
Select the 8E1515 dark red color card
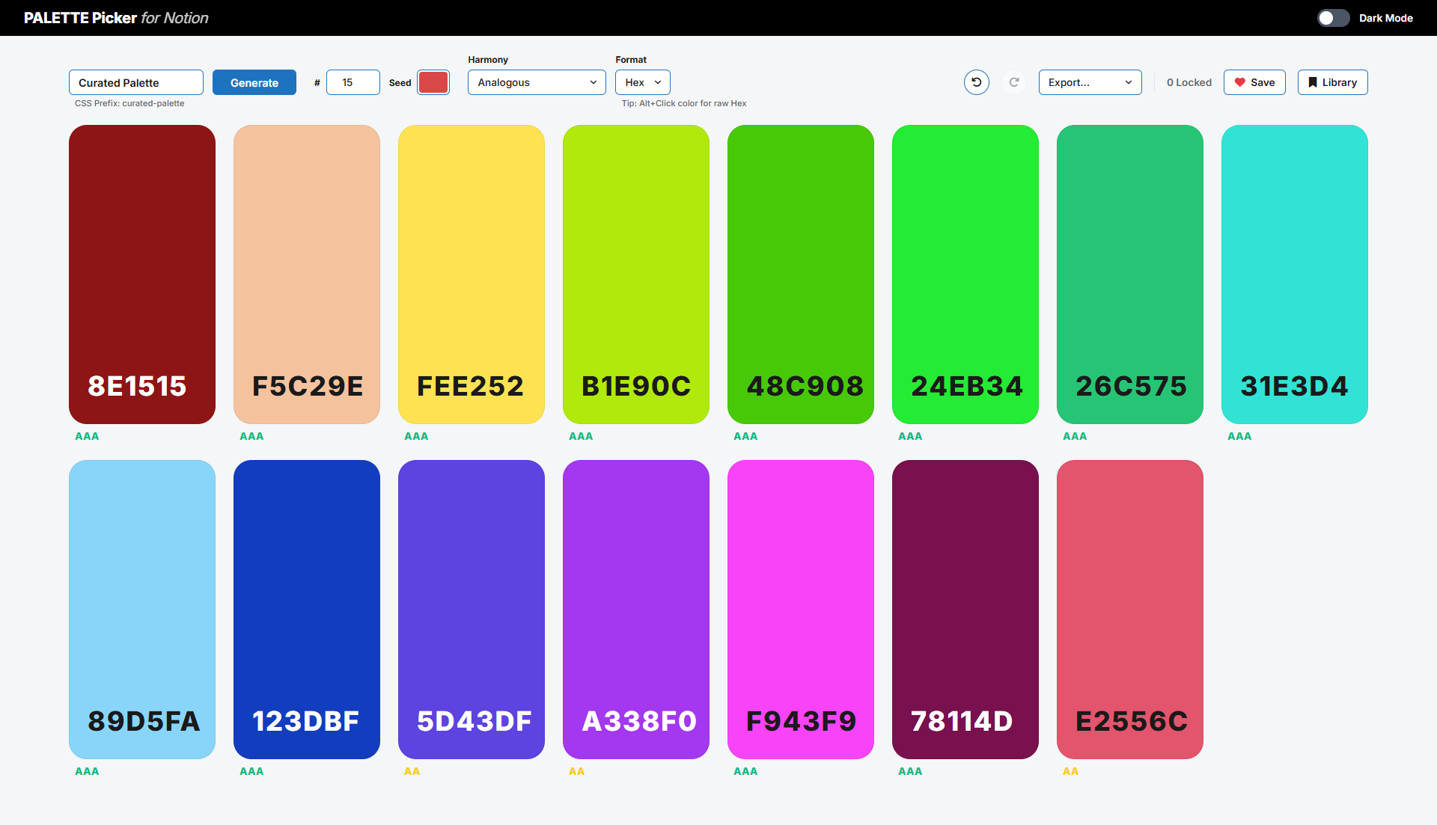coord(141,275)
